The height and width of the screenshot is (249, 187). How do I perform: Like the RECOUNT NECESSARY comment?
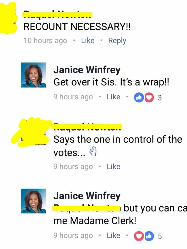coord(88,40)
